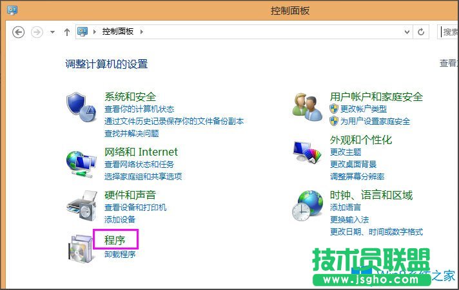Click the title bar Control Panel icon
This screenshot has height=290, width=459.
click(12, 10)
